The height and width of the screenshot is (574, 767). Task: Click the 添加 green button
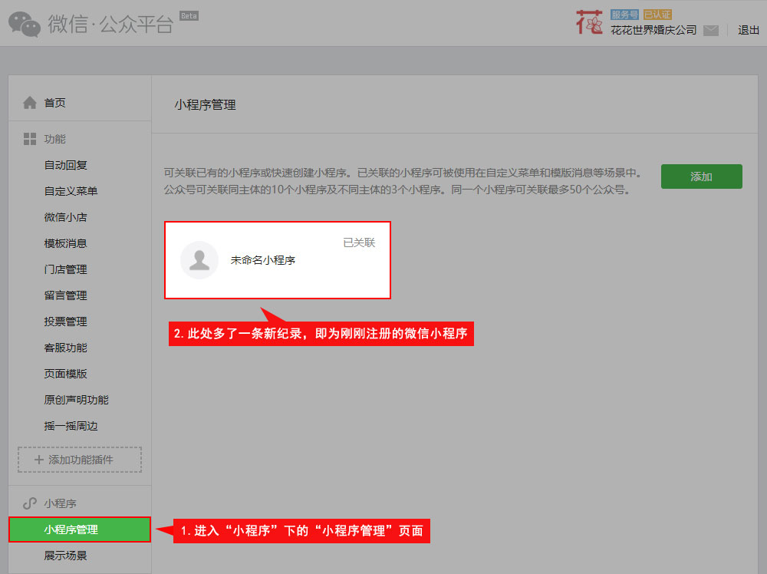(x=701, y=176)
